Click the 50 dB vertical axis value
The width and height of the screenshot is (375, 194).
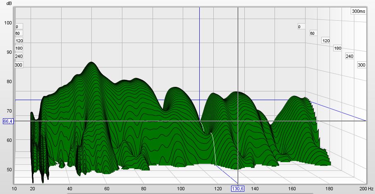click(x=9, y=170)
